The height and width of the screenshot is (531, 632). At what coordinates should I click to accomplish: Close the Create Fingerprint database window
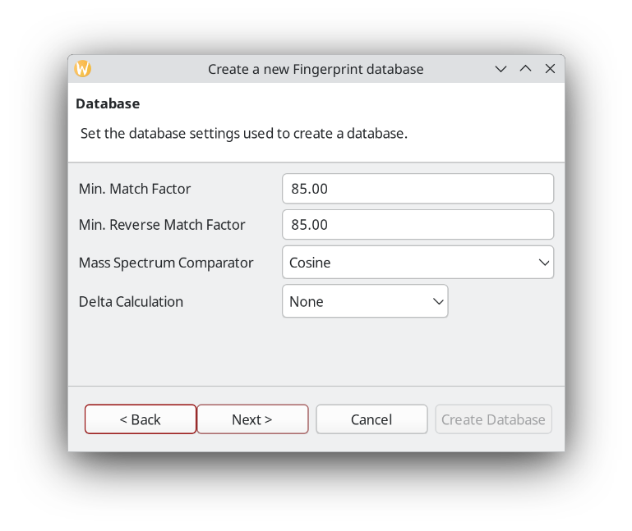[550, 69]
